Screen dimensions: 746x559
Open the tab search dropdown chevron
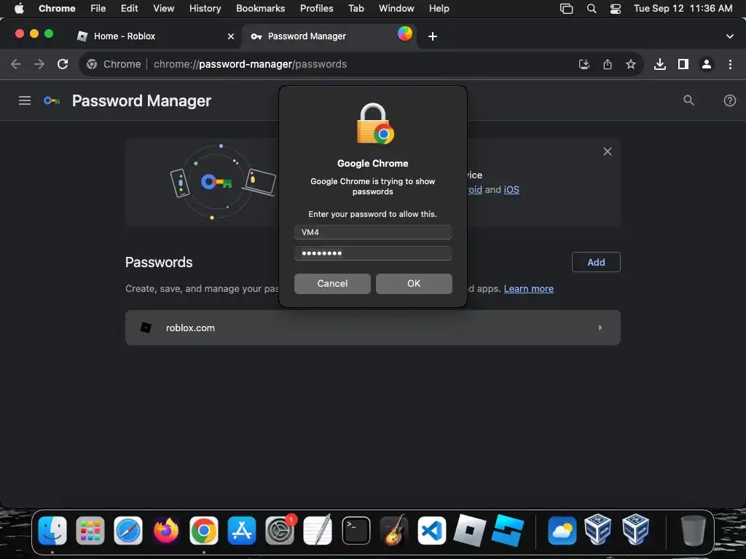click(729, 36)
